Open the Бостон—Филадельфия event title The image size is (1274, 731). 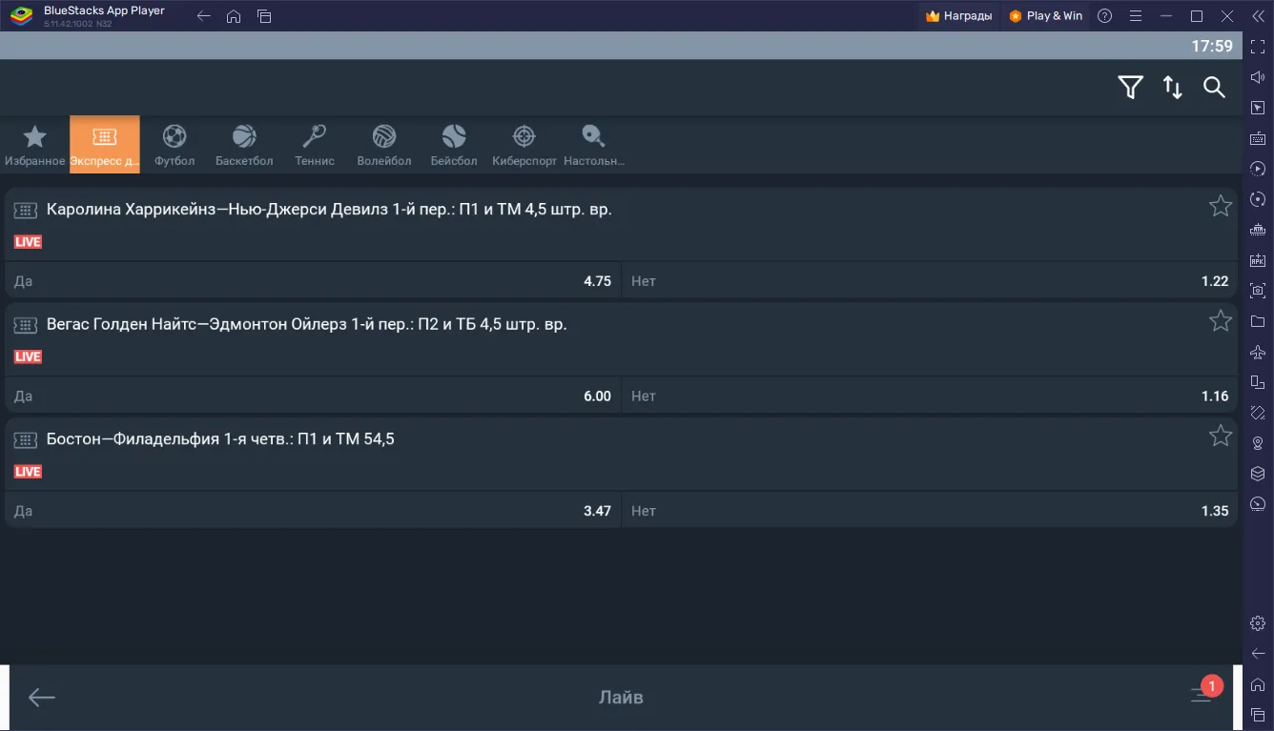pos(220,439)
